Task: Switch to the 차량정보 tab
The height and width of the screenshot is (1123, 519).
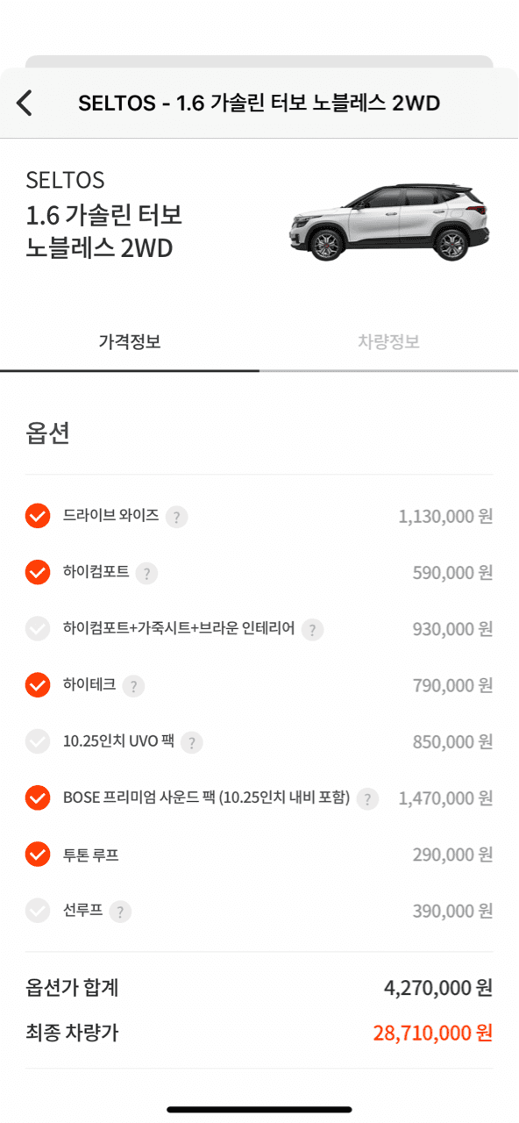Action: tap(389, 341)
